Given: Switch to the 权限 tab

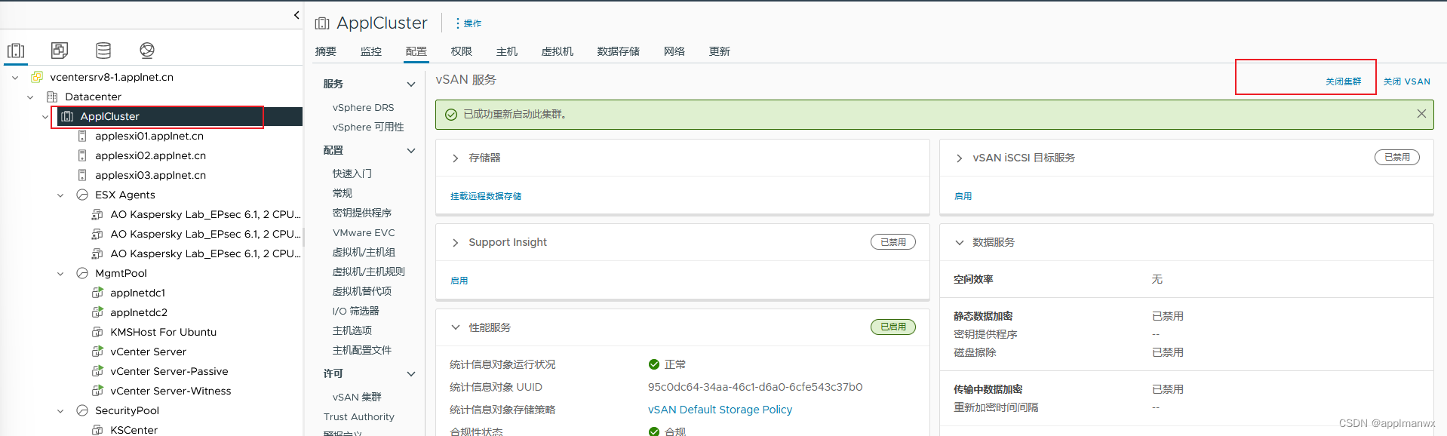Looking at the screenshot, I should [462, 51].
